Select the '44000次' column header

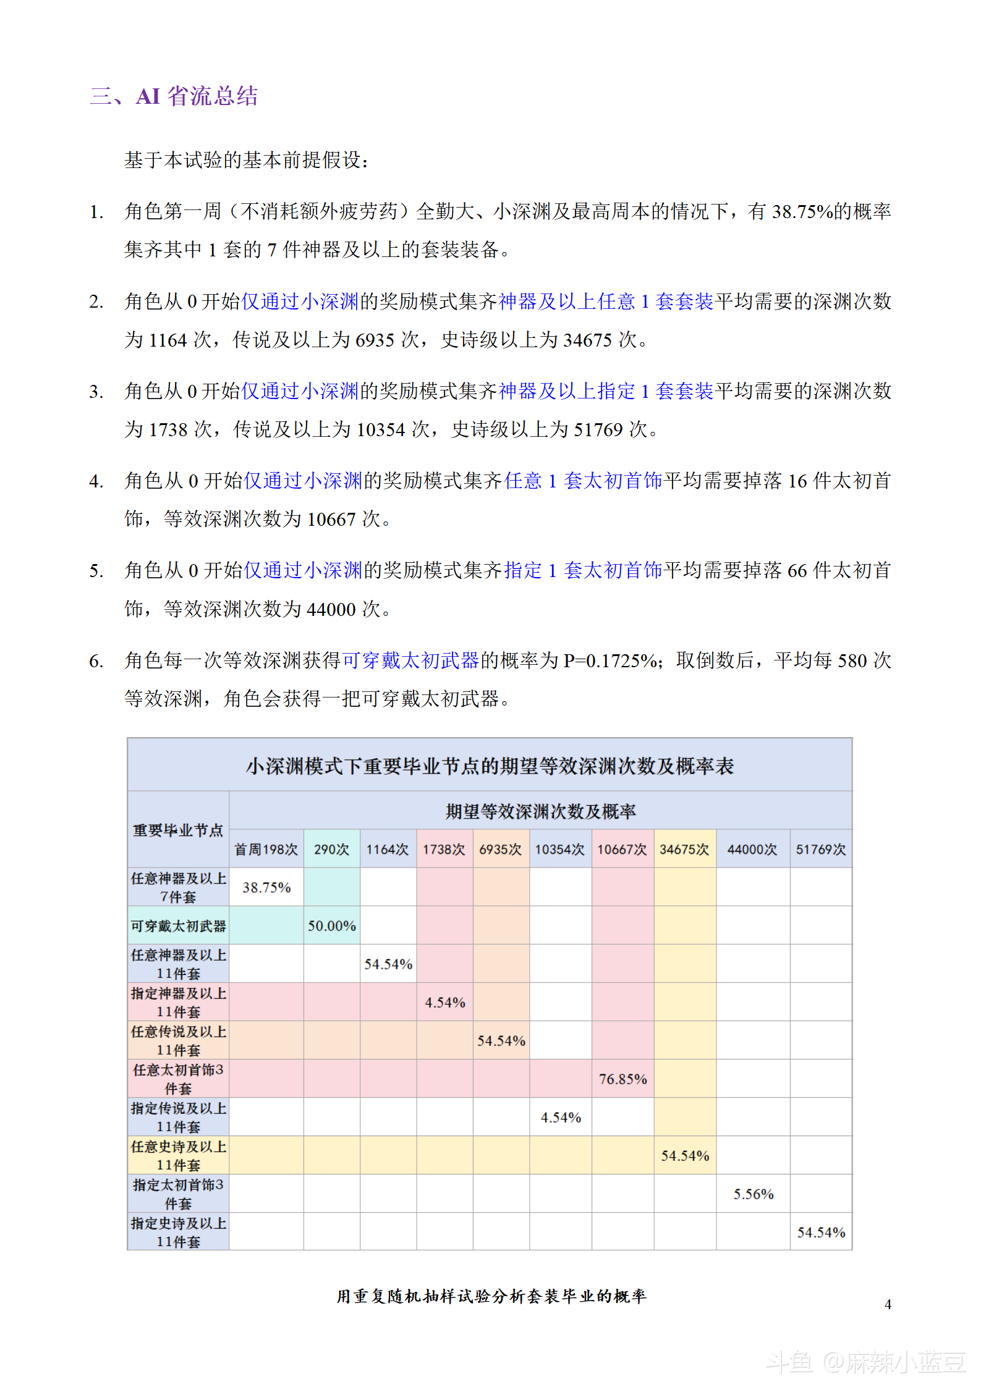pyautogui.click(x=752, y=849)
